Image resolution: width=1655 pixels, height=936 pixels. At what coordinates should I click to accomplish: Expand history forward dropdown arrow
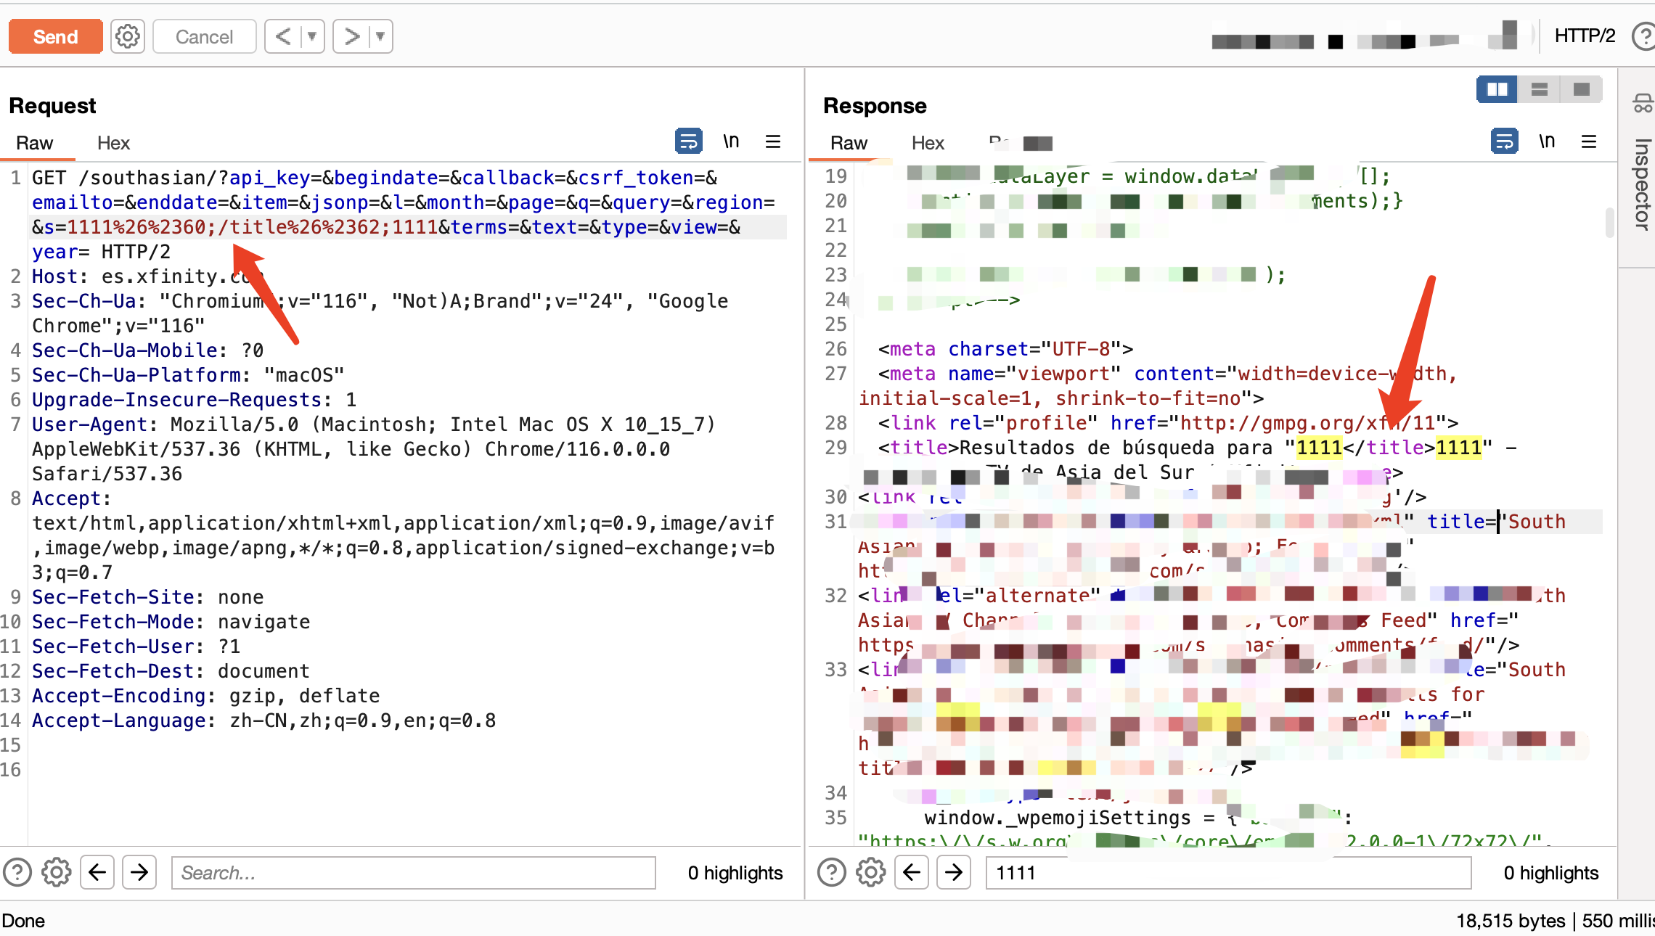(x=380, y=36)
